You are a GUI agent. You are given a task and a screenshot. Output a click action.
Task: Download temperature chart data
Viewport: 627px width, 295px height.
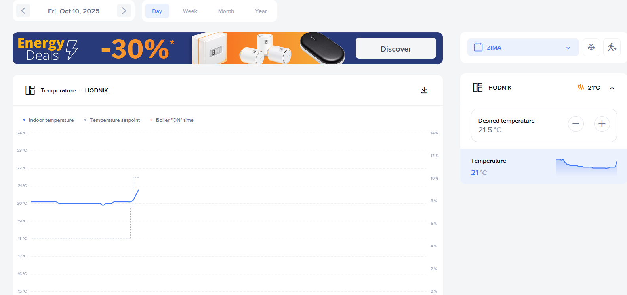(x=424, y=90)
